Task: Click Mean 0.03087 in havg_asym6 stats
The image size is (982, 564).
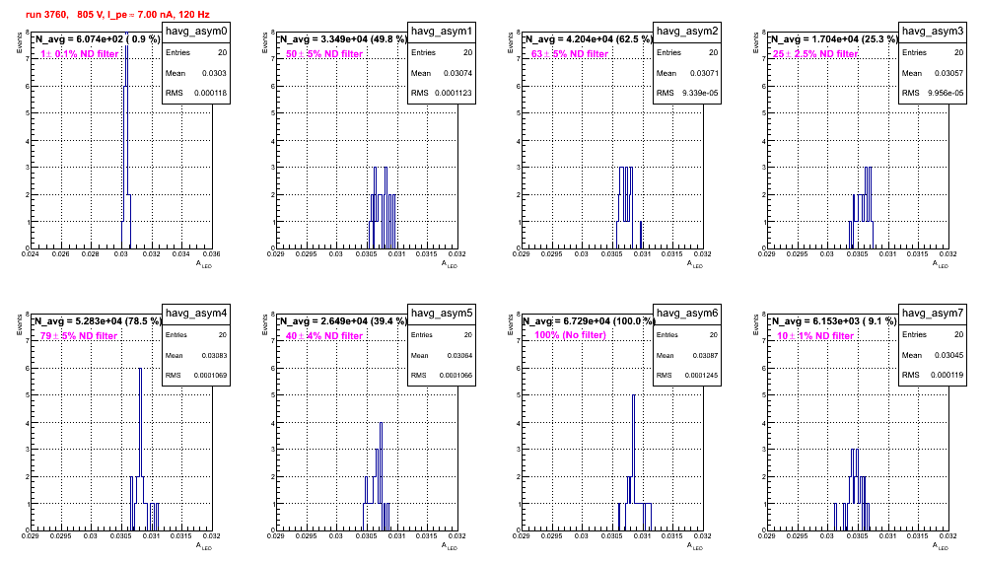Action: pyautogui.click(x=687, y=355)
